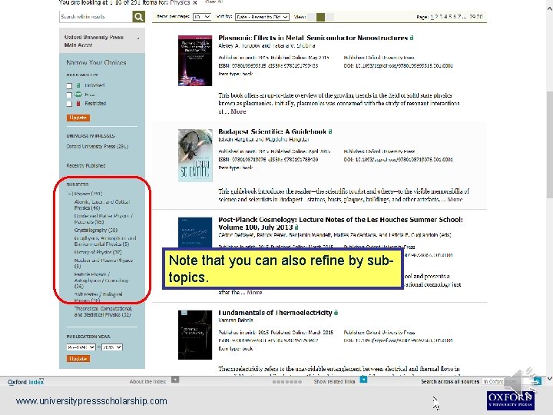553x415 pixels.
Task: Click the Fundamentals of Thermoelectricity cover thumbnail
Action: 195,335
